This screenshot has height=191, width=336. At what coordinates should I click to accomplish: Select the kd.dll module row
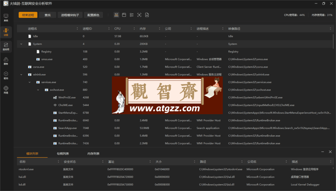point(175,184)
